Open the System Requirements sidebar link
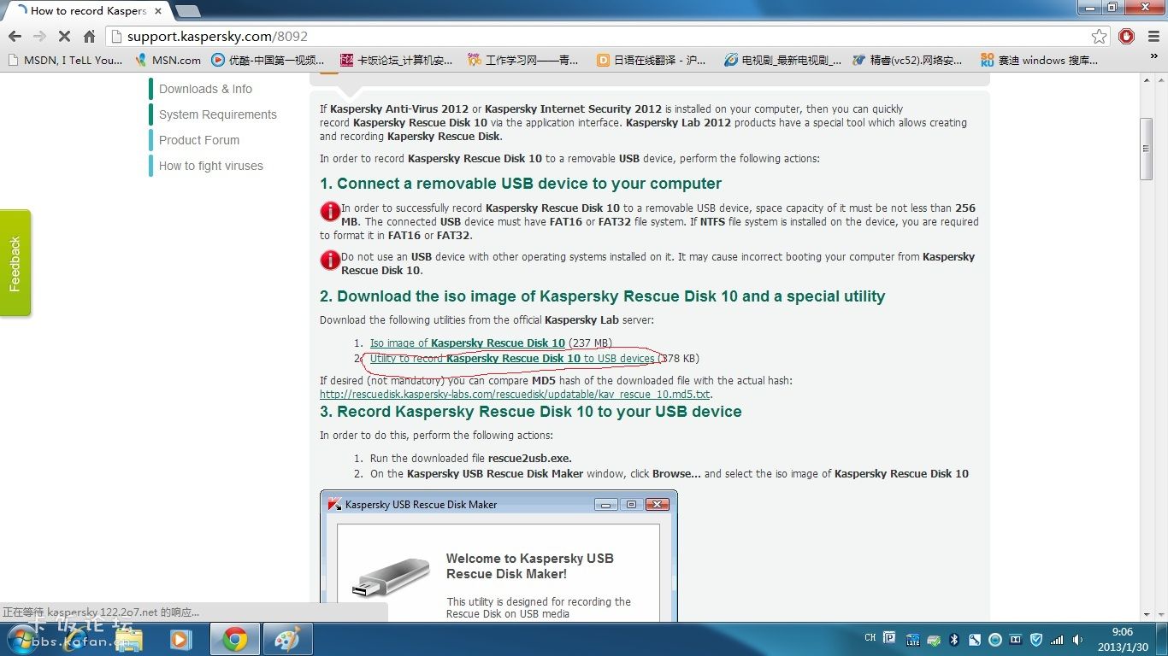1168x656 pixels. point(217,114)
